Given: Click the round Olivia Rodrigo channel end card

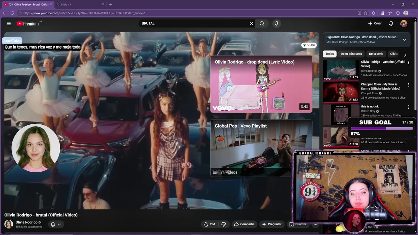Looking at the screenshot, I should [x=36, y=148].
